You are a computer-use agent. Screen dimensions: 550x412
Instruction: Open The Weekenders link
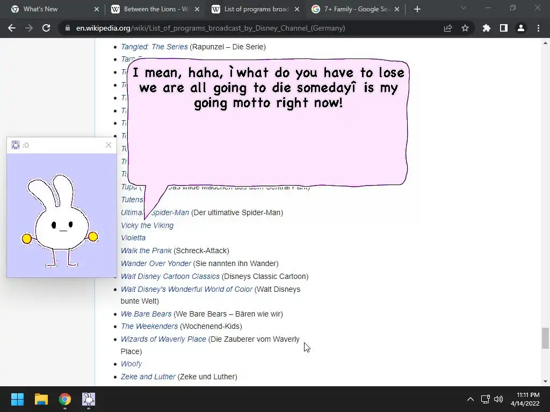[149, 326]
